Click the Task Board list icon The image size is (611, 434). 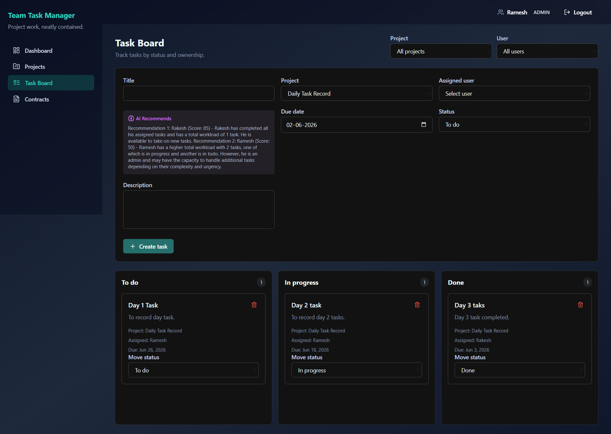pos(17,83)
